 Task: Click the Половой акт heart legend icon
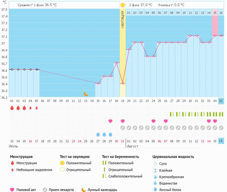tap(12, 190)
